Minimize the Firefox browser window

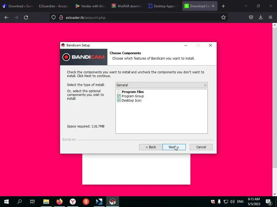246,6
